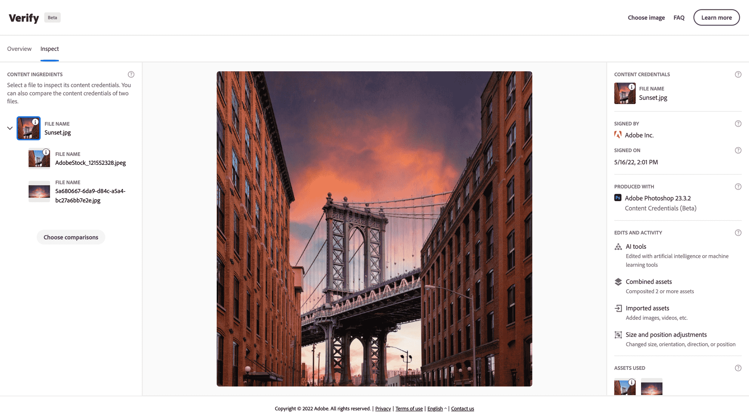Click the Choose image link
Viewport: 749px width, 420px height.
pos(646,17)
